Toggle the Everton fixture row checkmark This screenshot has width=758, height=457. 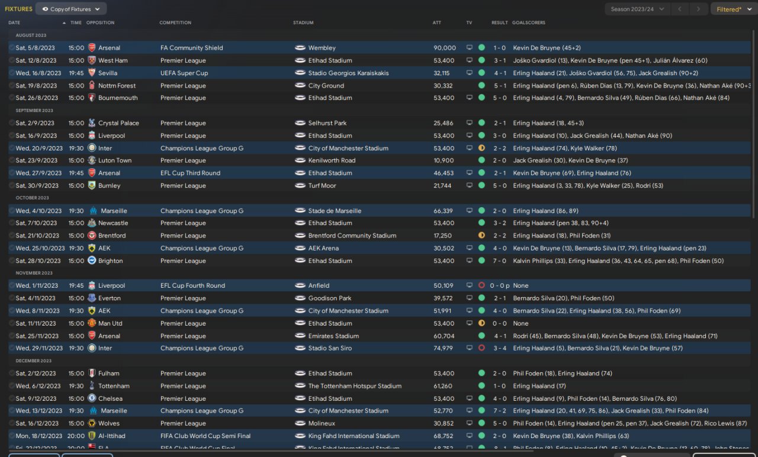point(12,298)
